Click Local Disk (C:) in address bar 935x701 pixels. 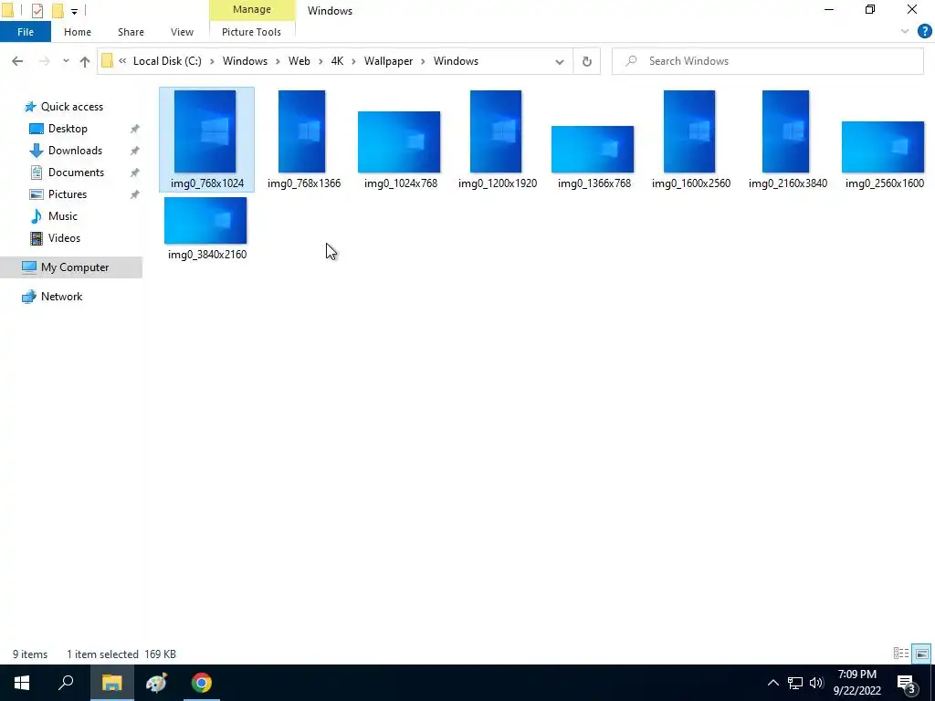pyautogui.click(x=167, y=61)
